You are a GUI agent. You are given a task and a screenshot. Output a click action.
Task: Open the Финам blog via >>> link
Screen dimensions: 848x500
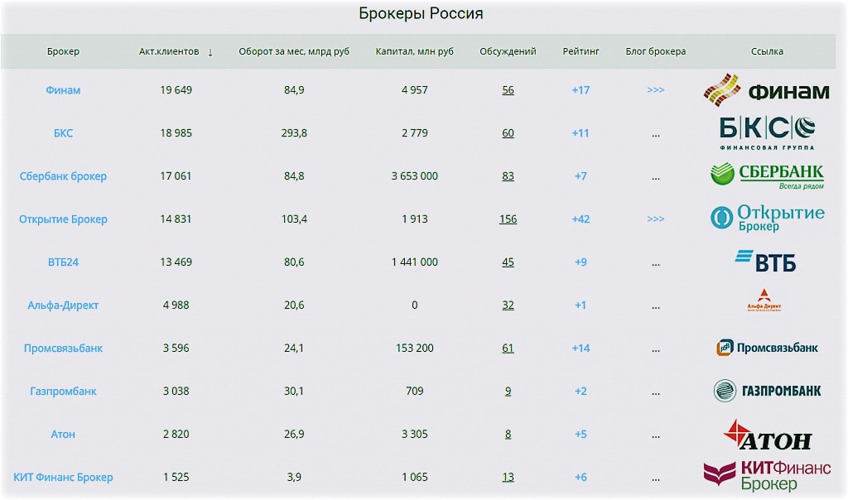(x=655, y=89)
